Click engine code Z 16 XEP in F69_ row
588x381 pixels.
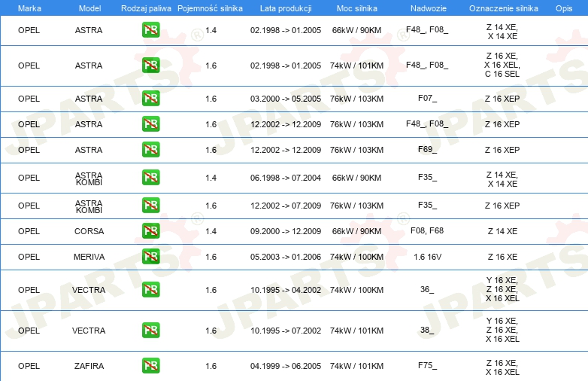[x=502, y=150]
